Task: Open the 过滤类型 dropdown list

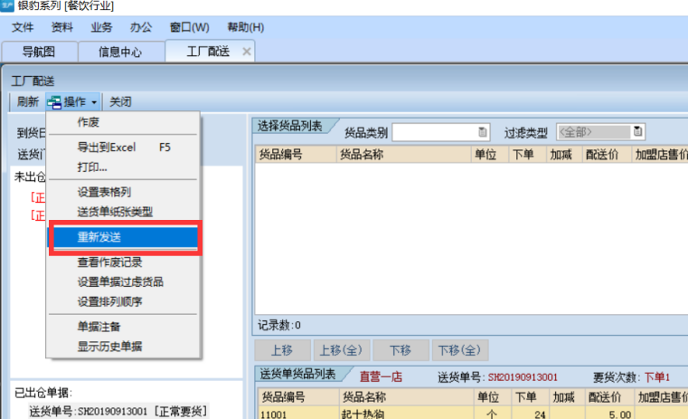Action: tap(638, 132)
